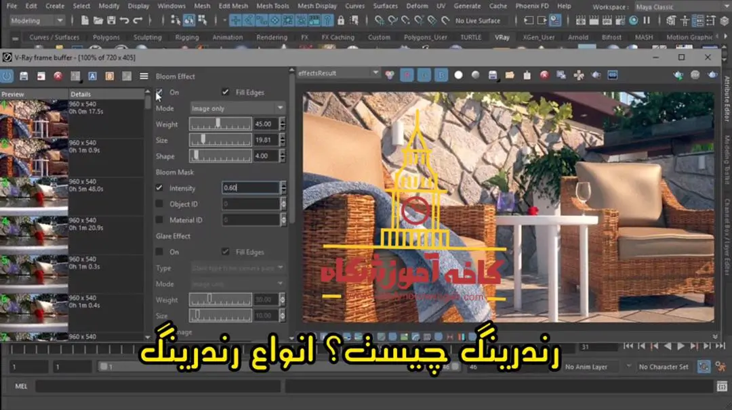Screen dimensions: 732x410
Task: Enable Bloom Mask Material ID checkbox
Action: [x=159, y=219]
